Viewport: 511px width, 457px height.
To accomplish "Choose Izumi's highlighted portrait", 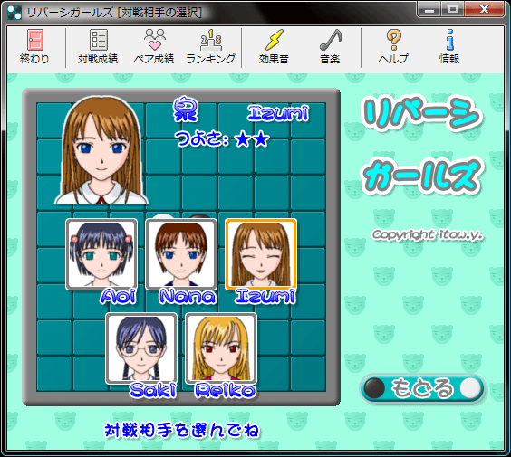I will tap(261, 254).
